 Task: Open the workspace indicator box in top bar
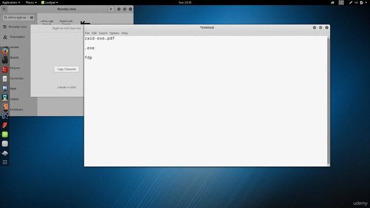point(341,2)
